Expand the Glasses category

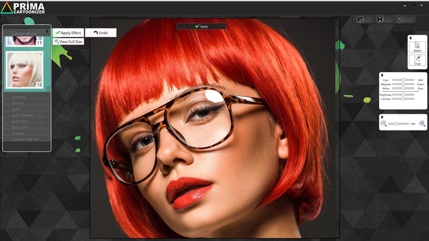[x=27, y=132]
